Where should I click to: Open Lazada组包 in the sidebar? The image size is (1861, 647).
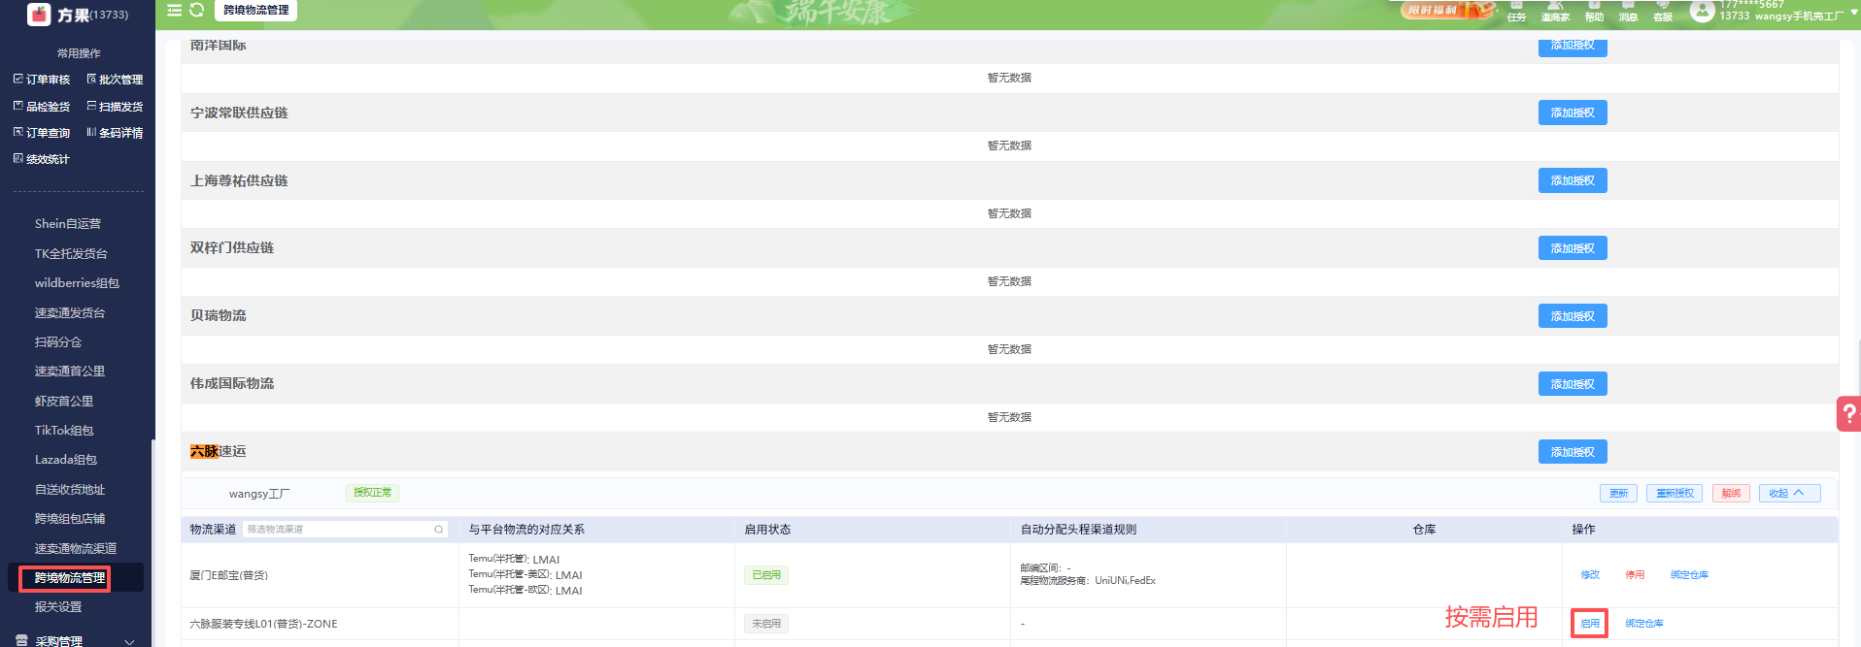[66, 460]
